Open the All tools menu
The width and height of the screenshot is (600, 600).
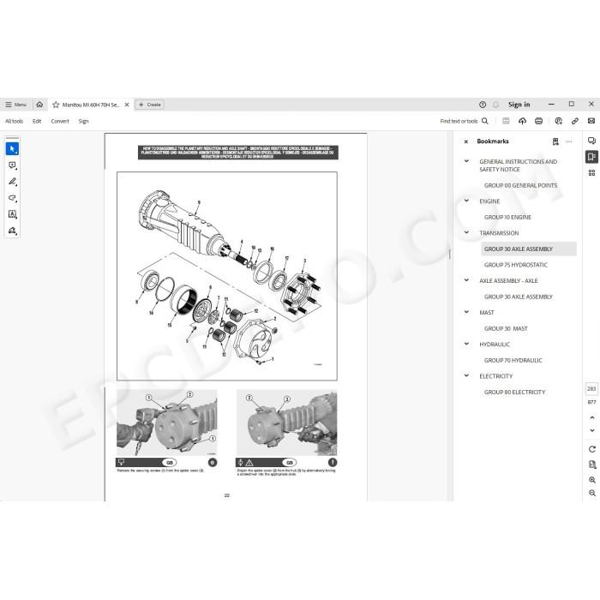[x=15, y=121]
